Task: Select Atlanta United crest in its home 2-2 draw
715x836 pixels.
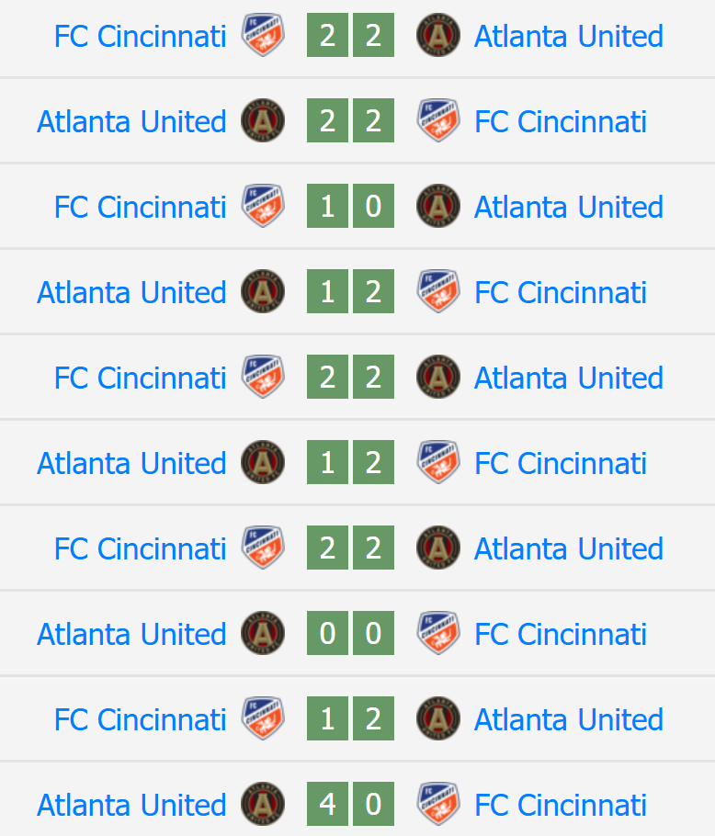Action: [262, 121]
